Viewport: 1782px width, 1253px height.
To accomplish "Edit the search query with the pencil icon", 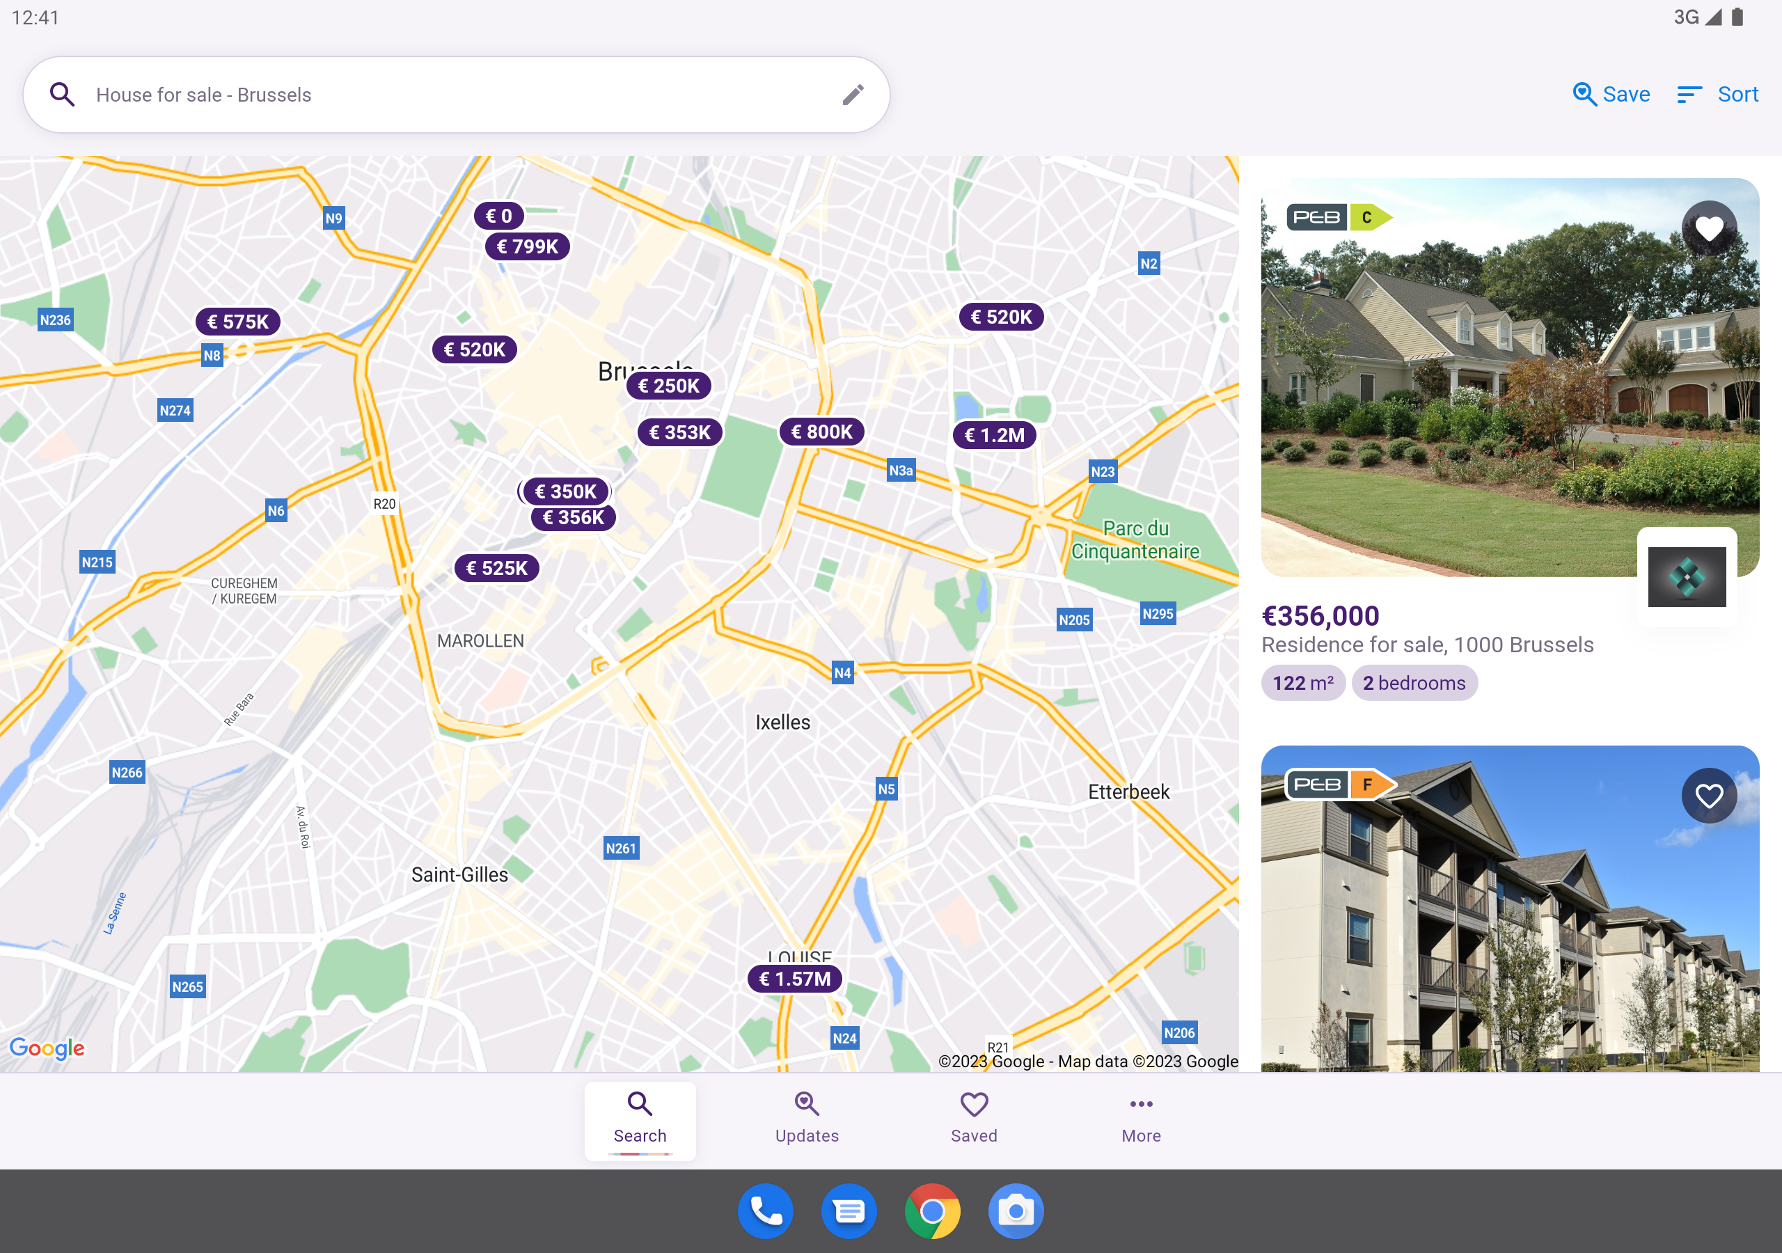I will tap(853, 93).
